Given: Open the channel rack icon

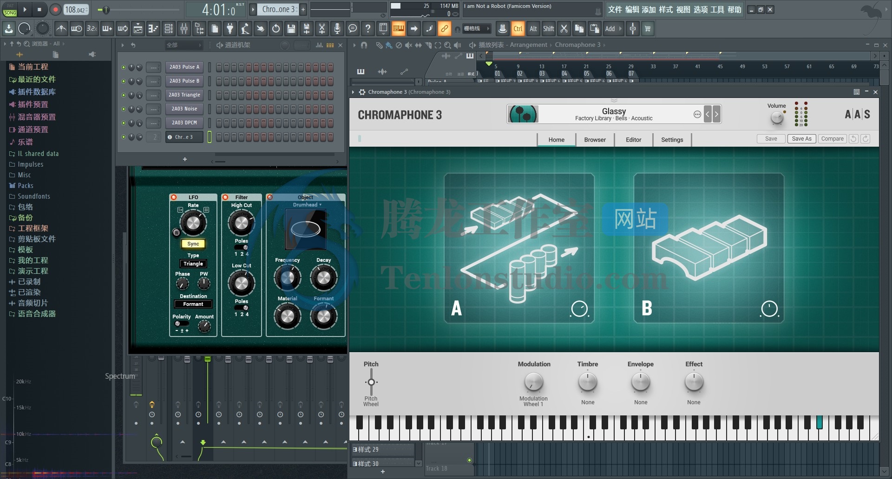Looking at the screenshot, I should click(169, 29).
